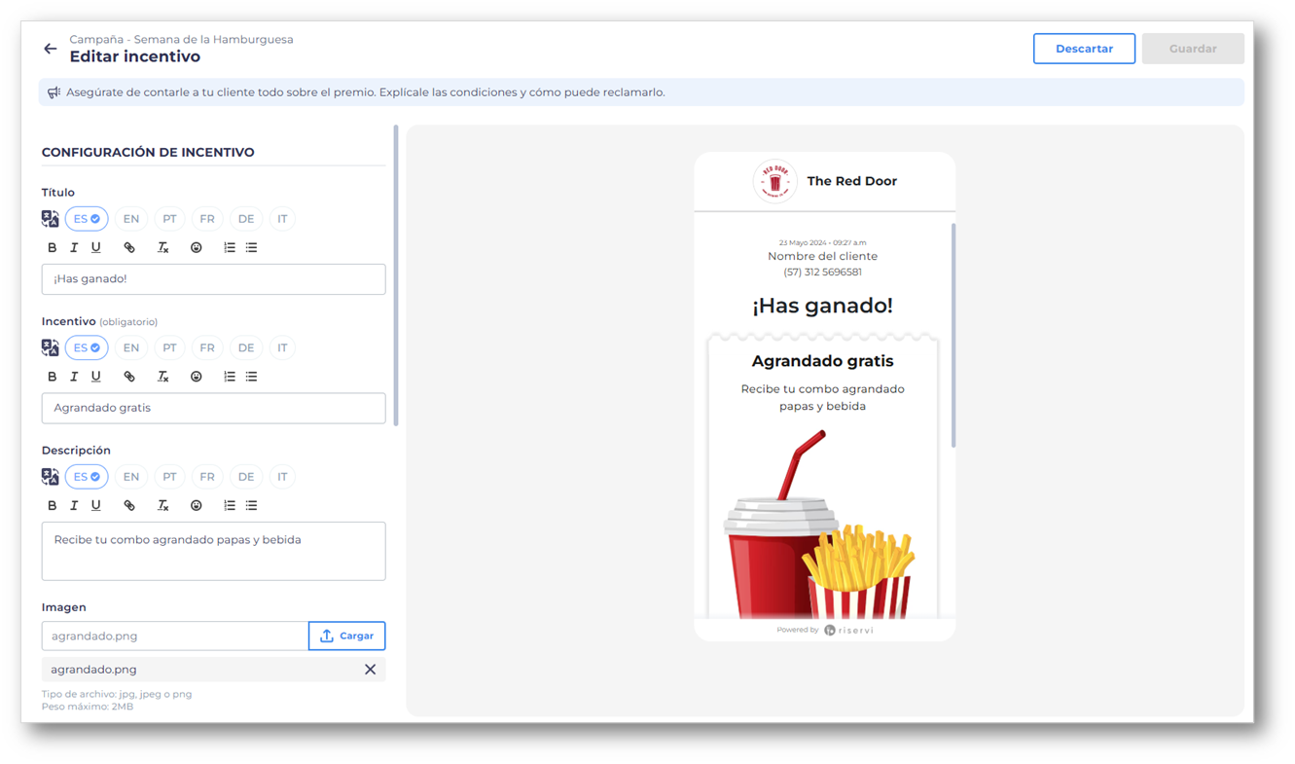
Task: Click the megaphone icon in the info banner
Action: tap(54, 92)
